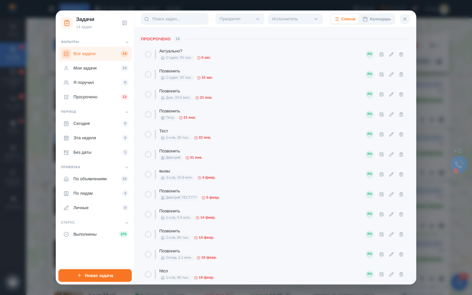This screenshot has height=295, width=472.
Task: Show 'Выполнены' tasks
Action: 95,234
